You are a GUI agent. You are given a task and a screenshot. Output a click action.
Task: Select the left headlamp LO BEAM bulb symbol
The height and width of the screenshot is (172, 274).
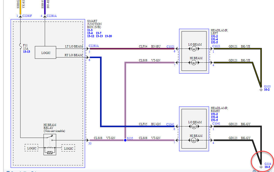pyautogui.click(x=194, y=49)
